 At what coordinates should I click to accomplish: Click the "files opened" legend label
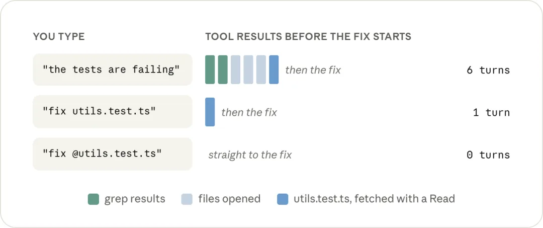point(229,199)
